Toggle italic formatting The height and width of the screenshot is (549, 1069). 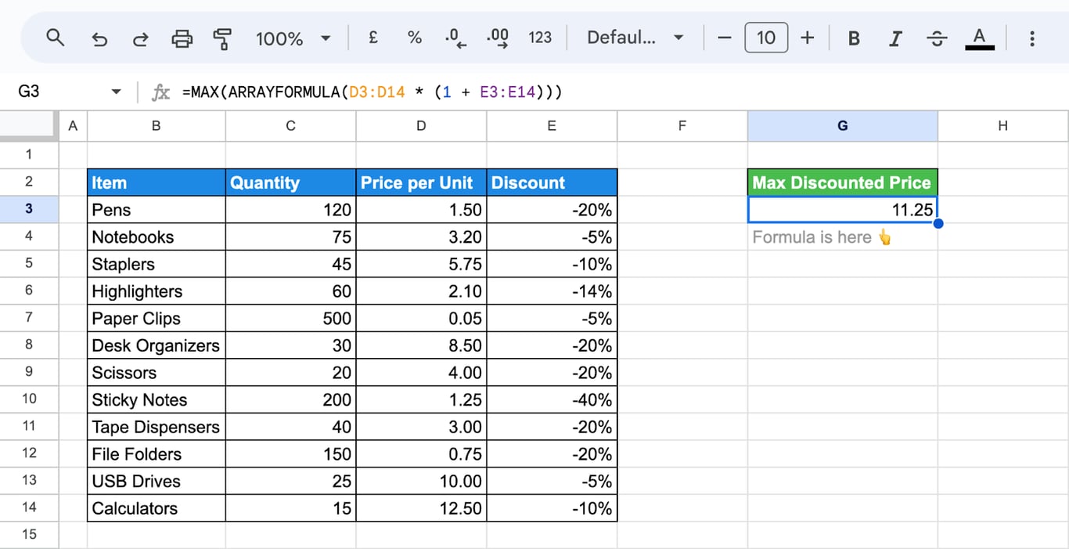tap(896, 38)
